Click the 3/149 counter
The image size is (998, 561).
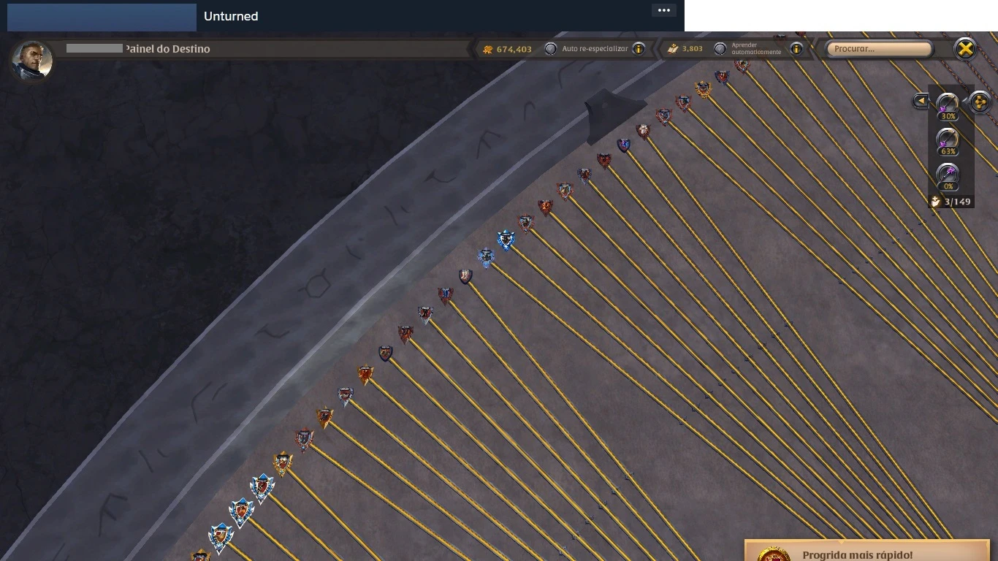[951, 202]
